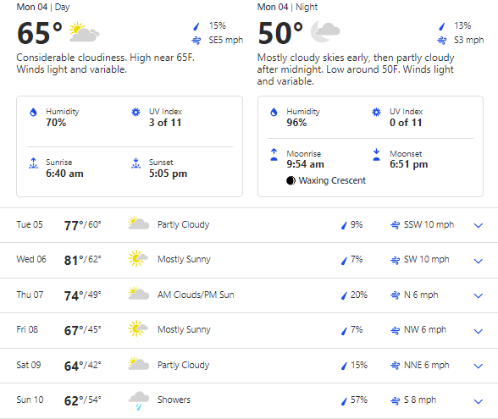Click the showers cloud icon for Sun 10

139,400
